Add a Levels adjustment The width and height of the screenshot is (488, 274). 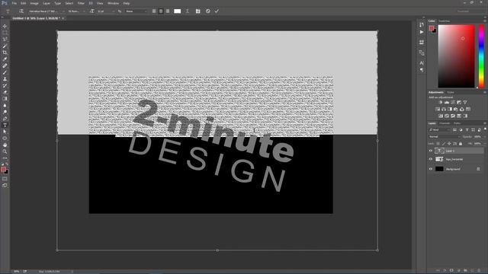447,102
